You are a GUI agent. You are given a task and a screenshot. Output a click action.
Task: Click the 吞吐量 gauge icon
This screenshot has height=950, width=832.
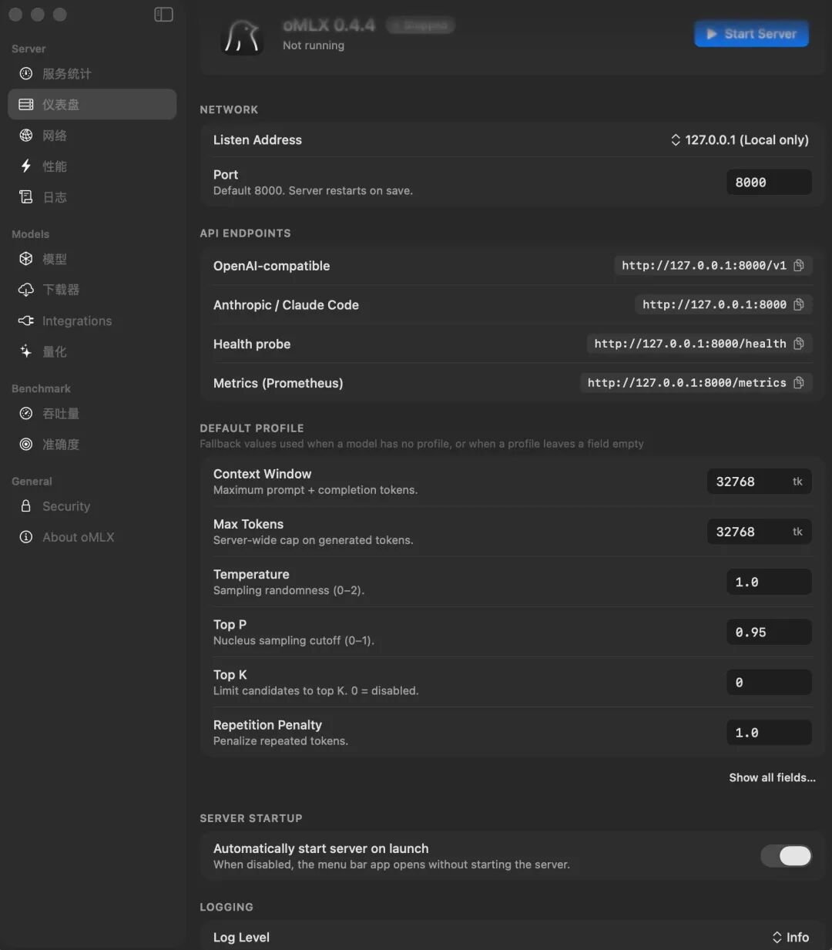[x=26, y=413]
